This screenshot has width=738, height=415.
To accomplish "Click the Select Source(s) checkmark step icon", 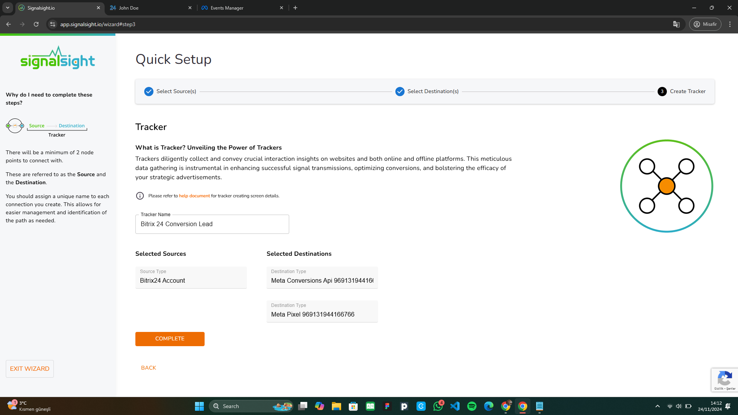I will 149,92.
